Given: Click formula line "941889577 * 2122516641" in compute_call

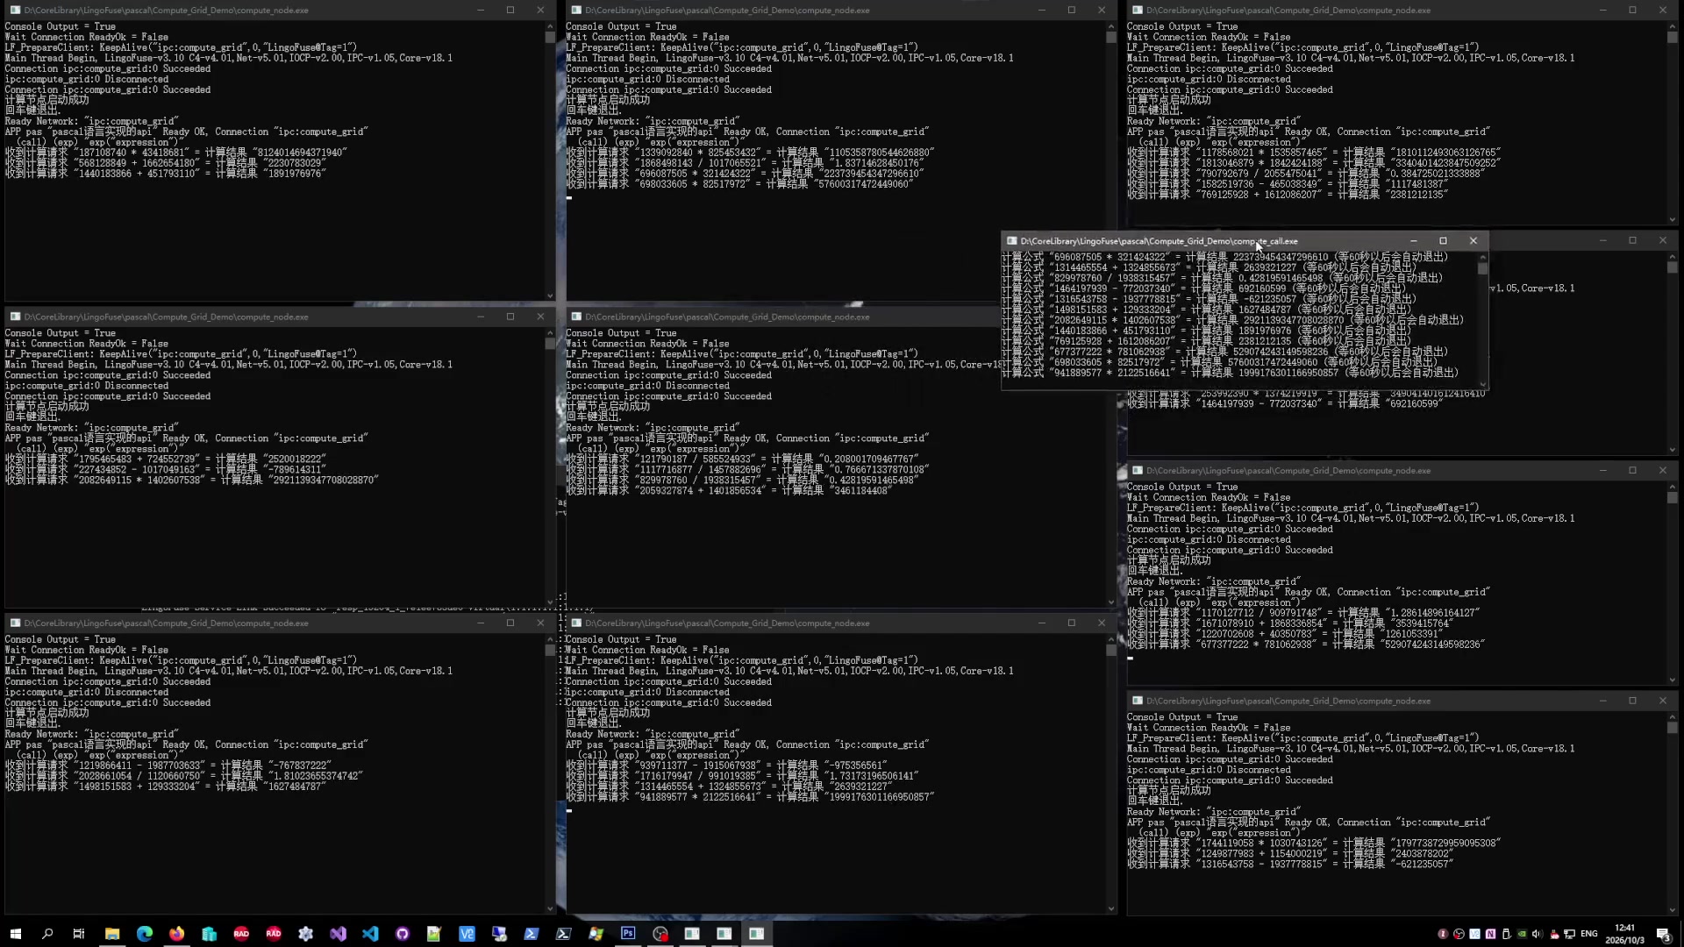Looking at the screenshot, I should pyautogui.click(x=1231, y=373).
